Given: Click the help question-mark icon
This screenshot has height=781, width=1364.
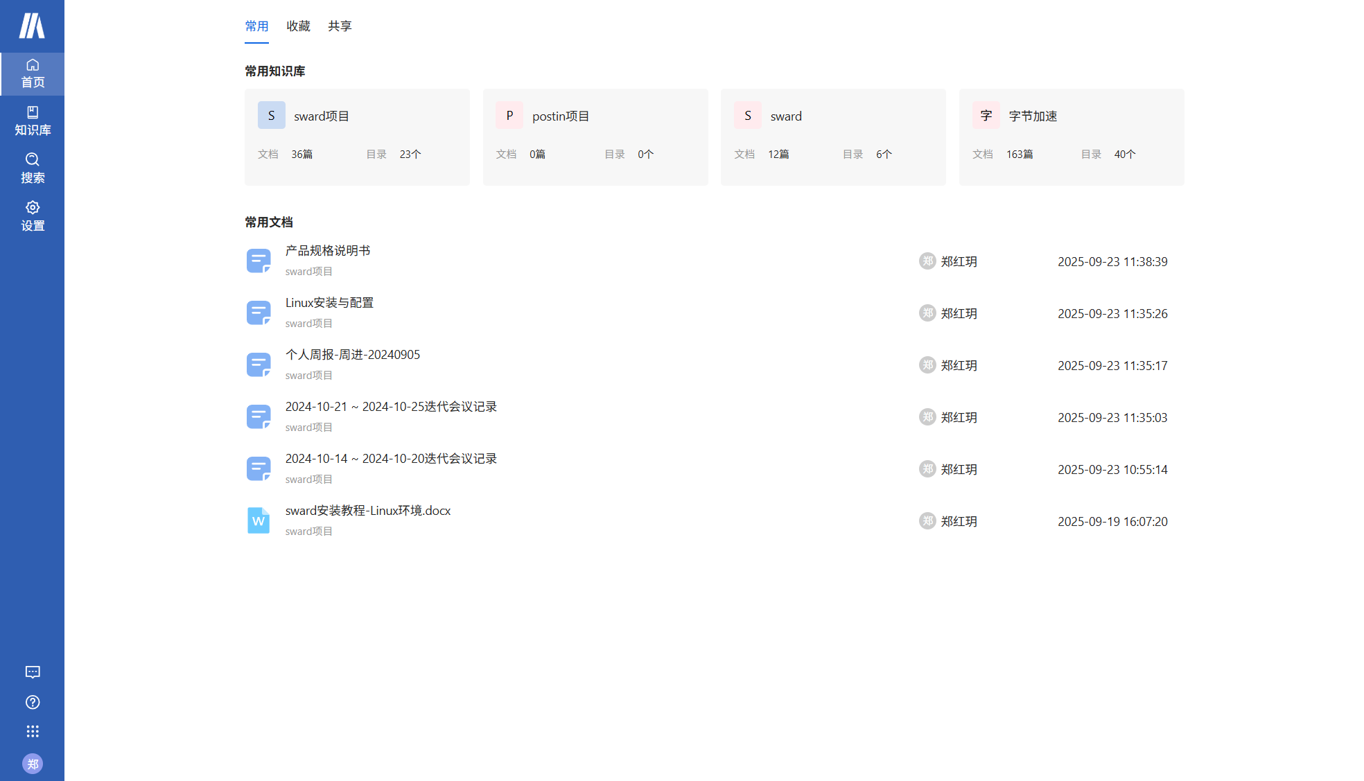Looking at the screenshot, I should coord(32,702).
